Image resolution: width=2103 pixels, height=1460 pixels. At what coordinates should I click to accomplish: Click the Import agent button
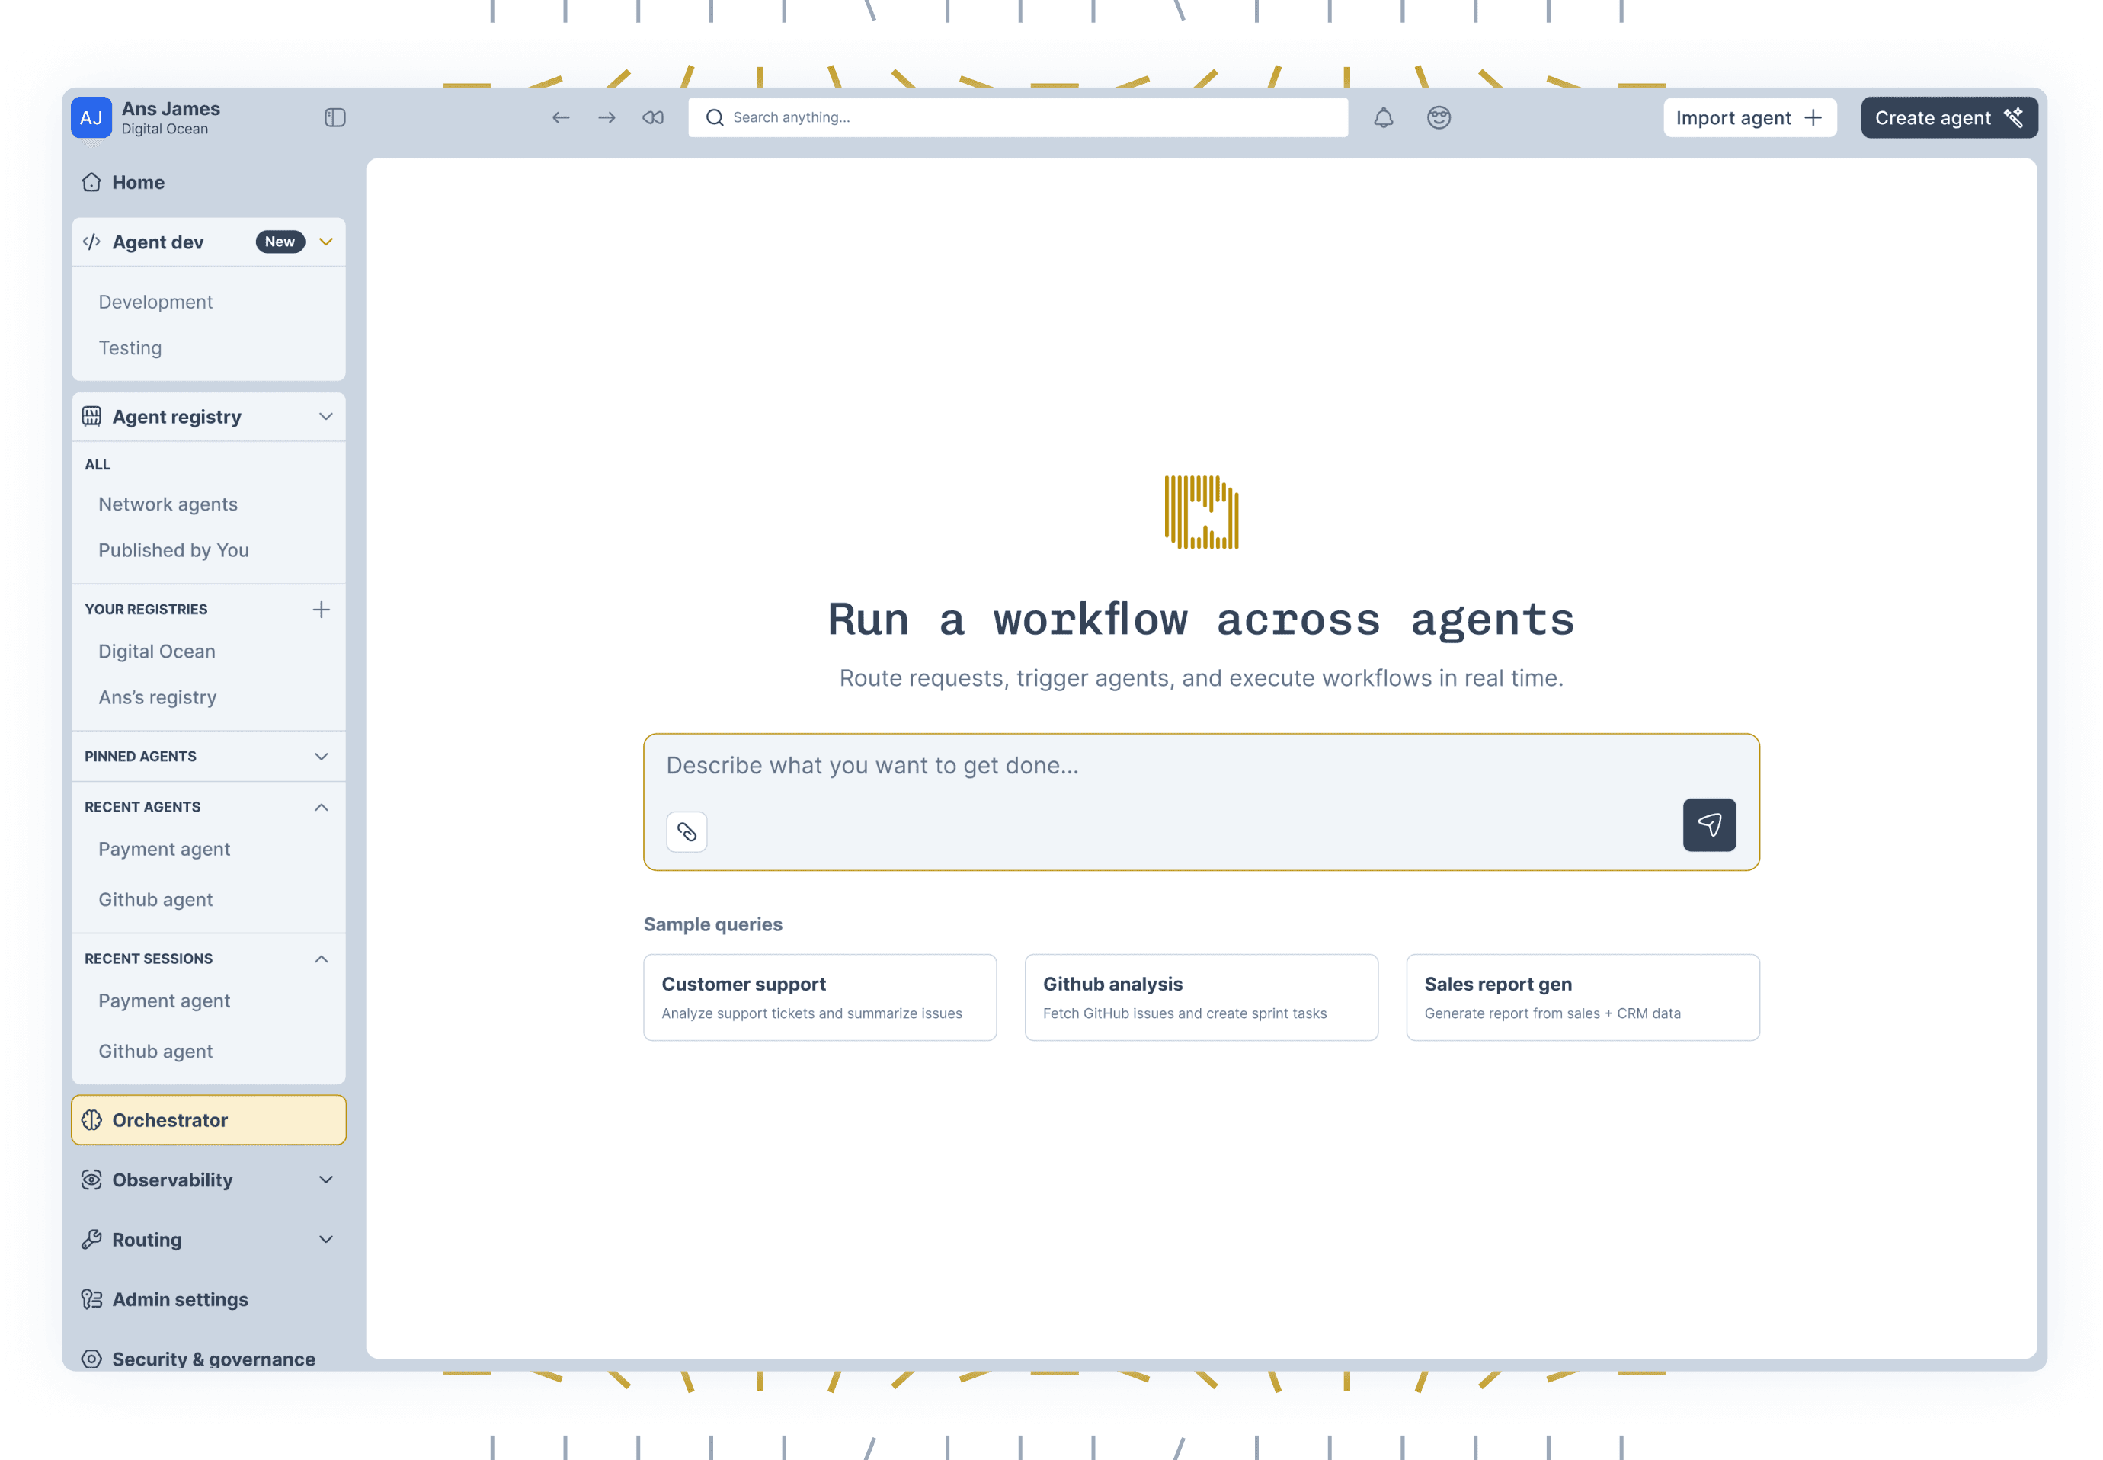coord(1748,117)
